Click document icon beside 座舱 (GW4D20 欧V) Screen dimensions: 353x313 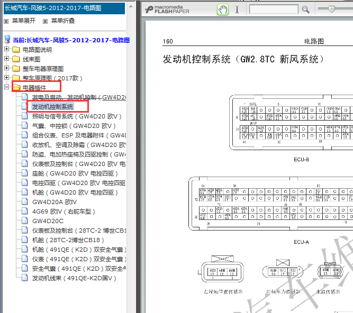(x=24, y=173)
